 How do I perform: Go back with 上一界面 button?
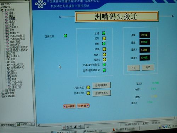[69, 106]
